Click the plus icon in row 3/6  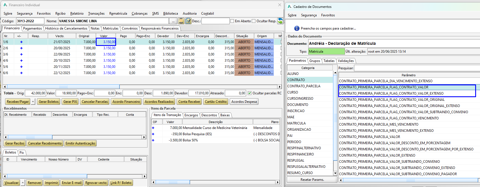(x=21, y=54)
